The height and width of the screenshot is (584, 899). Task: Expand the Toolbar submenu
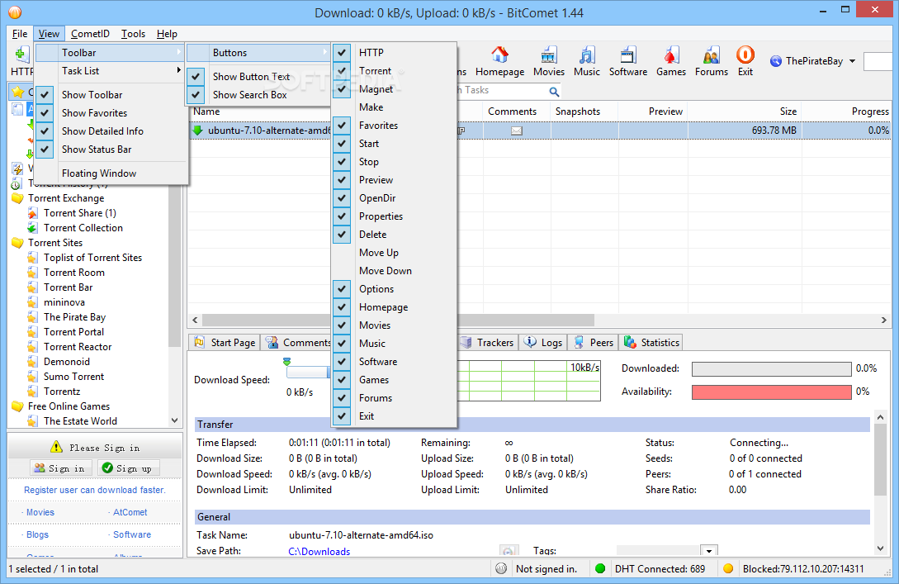(111, 53)
